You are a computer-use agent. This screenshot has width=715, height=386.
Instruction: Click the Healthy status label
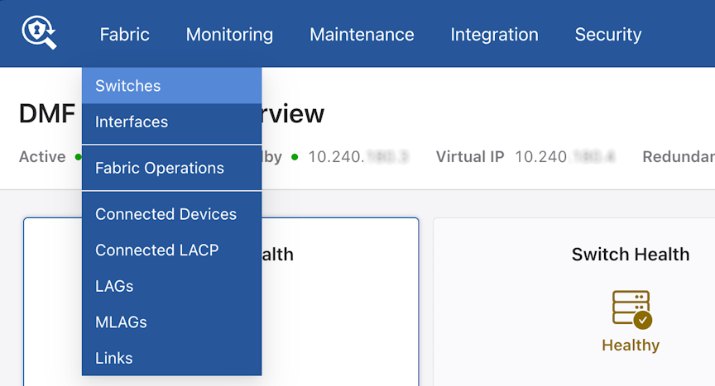coord(631,345)
